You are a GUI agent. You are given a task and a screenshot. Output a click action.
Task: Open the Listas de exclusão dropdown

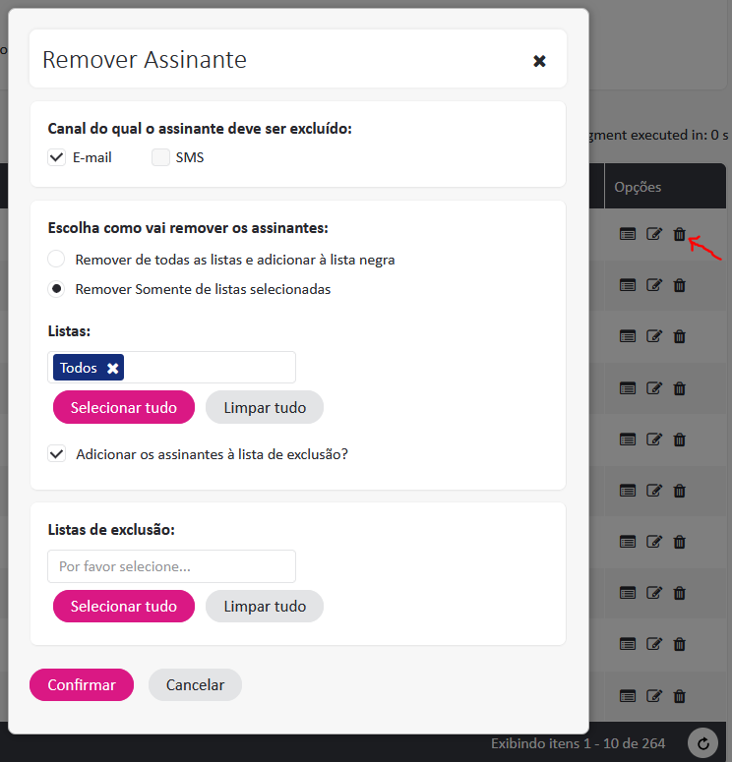tap(171, 566)
